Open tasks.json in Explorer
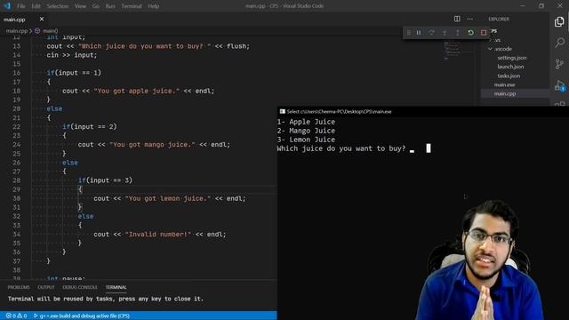Viewport: 569px width, 320px height. (x=509, y=76)
